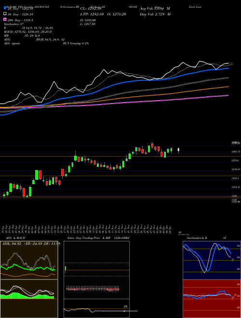This screenshot has height=318, width=241.
Task: Click the white 50 Day EMA legend swatch
Action: point(5,14)
